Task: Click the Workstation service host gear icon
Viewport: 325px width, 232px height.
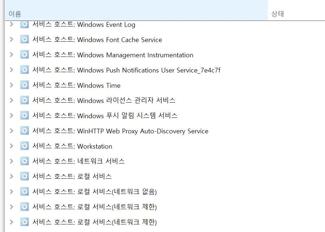Action: pos(25,146)
